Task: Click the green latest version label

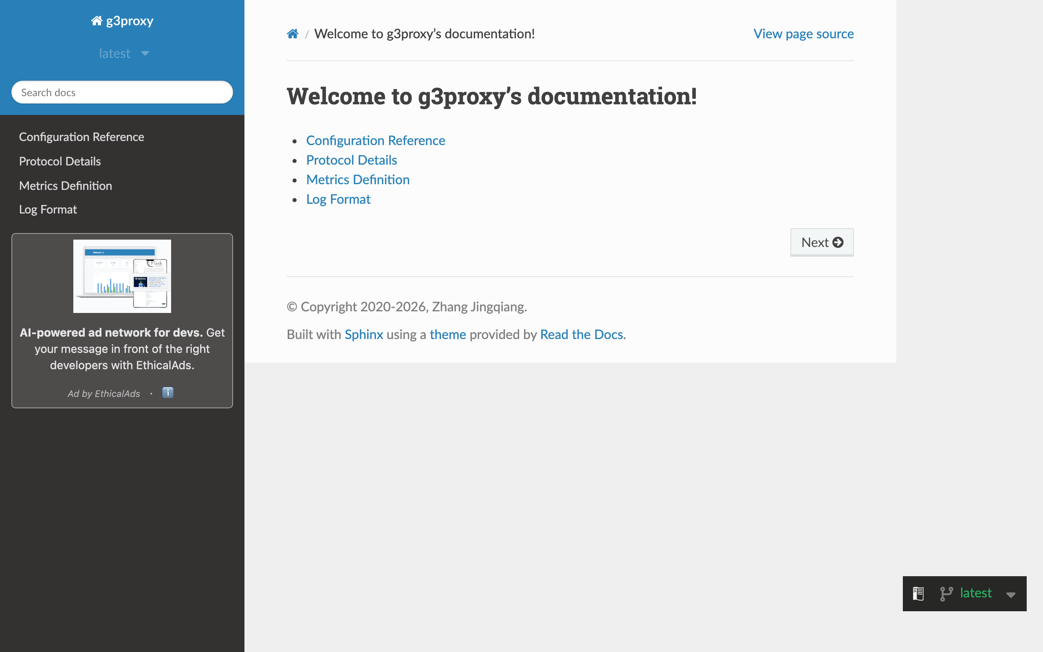Action: coord(975,593)
